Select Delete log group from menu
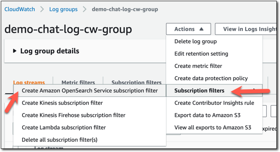Image resolution: width=280 pixels, height=152 pixels. pyautogui.click(x=196, y=42)
